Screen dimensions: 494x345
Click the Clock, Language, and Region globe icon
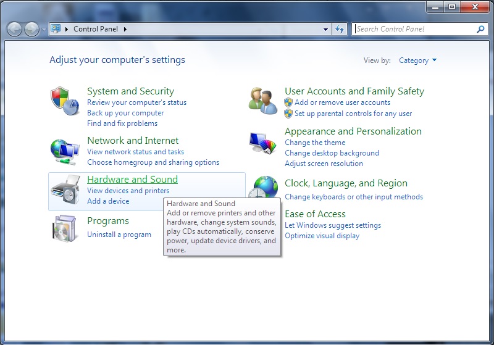tap(265, 188)
